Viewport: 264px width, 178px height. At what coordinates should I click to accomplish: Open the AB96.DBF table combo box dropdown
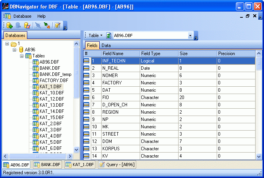[190, 35]
